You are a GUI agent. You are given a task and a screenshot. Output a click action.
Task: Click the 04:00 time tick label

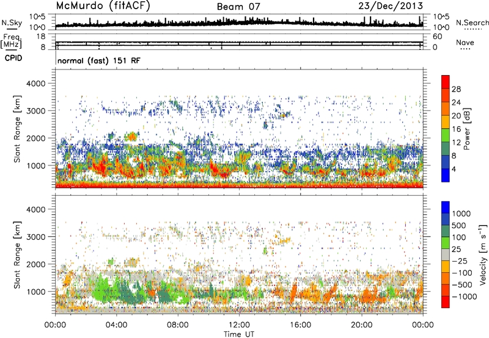click(116, 325)
